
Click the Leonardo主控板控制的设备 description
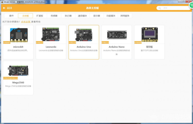point(51,50)
